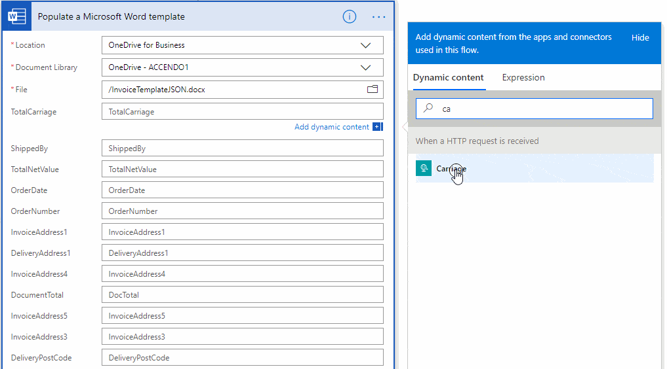Screen dimensions: 667x369
Task: Select the Carriage dynamic content item
Action: click(535, 168)
